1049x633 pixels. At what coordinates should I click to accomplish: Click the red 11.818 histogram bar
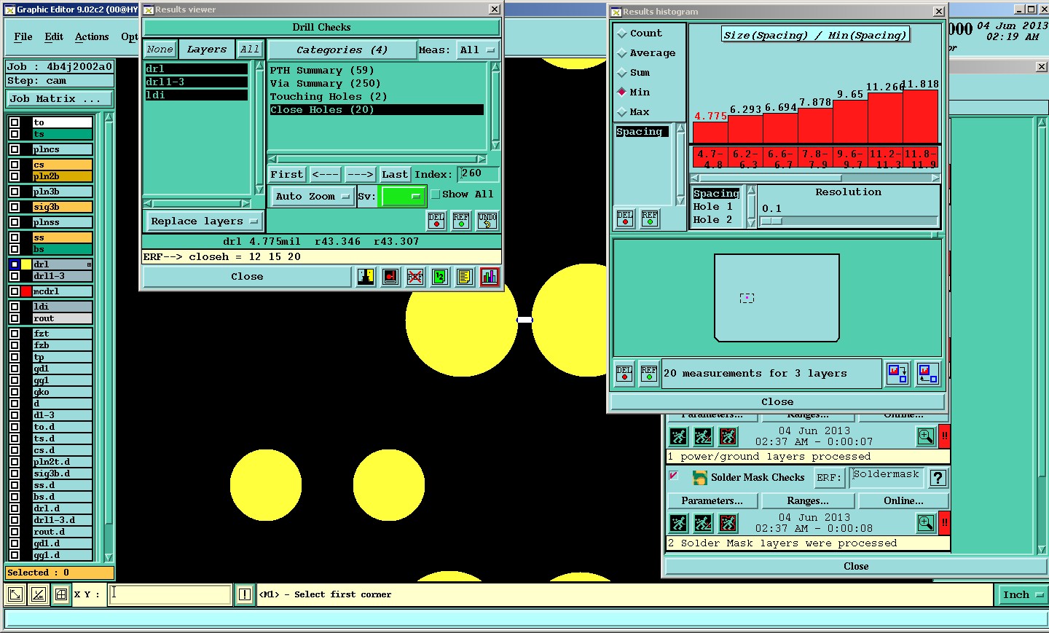(921, 117)
